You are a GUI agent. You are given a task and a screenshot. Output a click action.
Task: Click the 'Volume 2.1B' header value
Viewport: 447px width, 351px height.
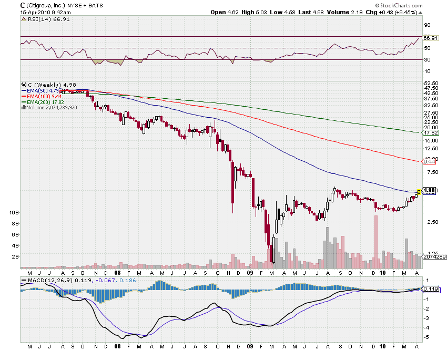click(344, 12)
